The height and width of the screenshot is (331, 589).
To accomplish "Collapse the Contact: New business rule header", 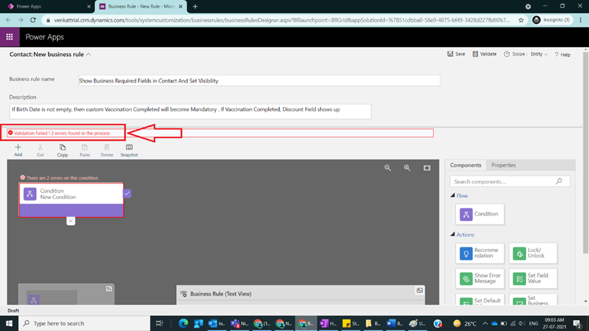I will [88, 55].
